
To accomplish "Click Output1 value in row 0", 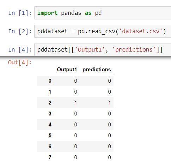I will point(76,81).
